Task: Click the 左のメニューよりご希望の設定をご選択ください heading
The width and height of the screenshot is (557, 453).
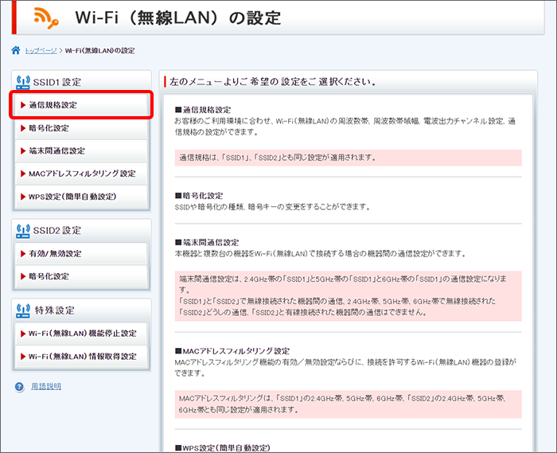Action: 273,82
